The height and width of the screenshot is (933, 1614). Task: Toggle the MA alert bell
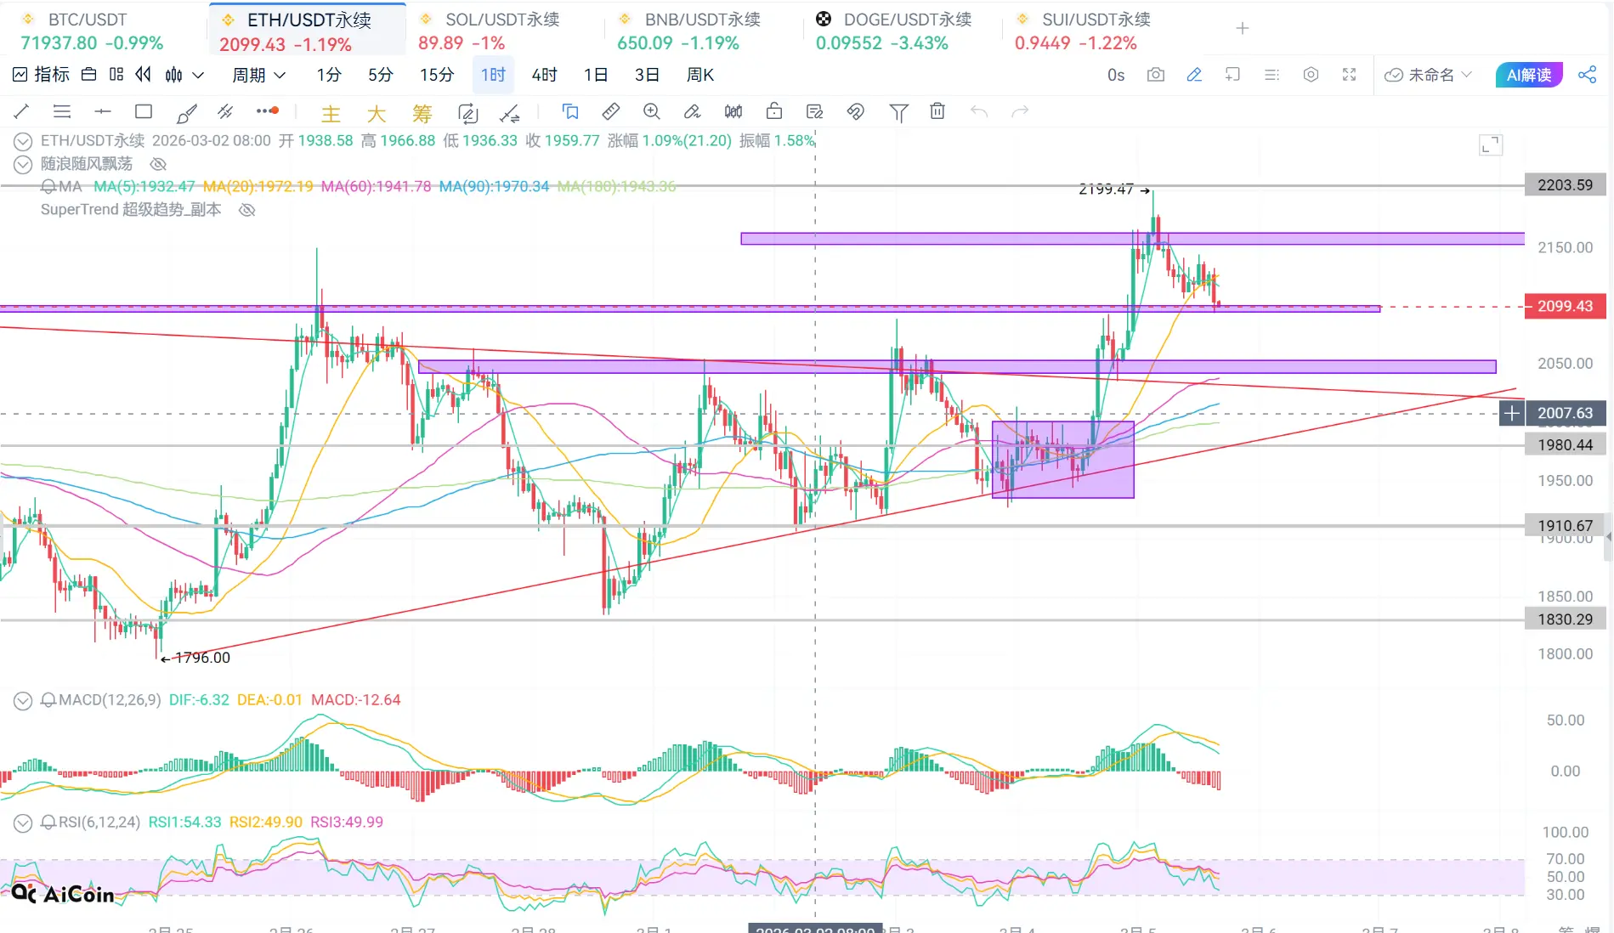click(49, 187)
